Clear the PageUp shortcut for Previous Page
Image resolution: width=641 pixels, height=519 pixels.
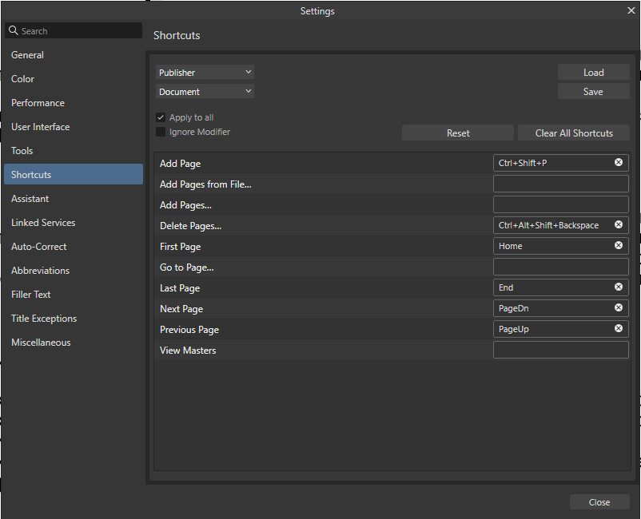(x=618, y=328)
